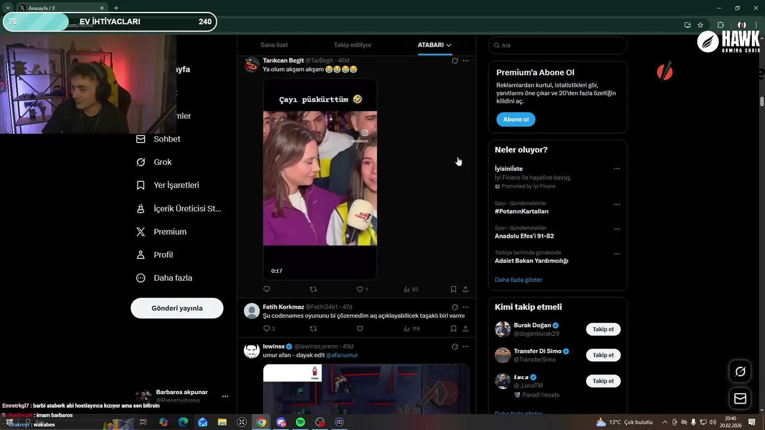Open #PotanınKartalları trend
The image size is (765, 430).
522,211
